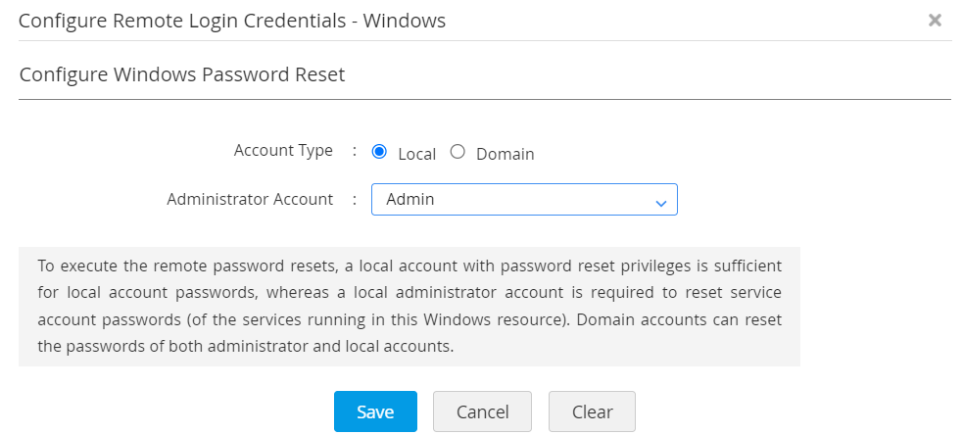Image resolution: width=963 pixels, height=435 pixels.
Task: Click the Domain radio label text
Action: (x=505, y=154)
